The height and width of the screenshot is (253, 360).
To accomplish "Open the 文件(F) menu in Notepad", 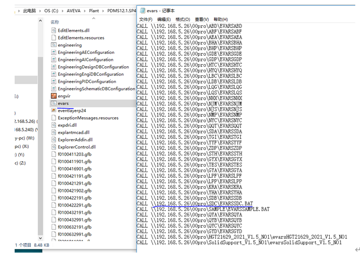I will (146, 19).
